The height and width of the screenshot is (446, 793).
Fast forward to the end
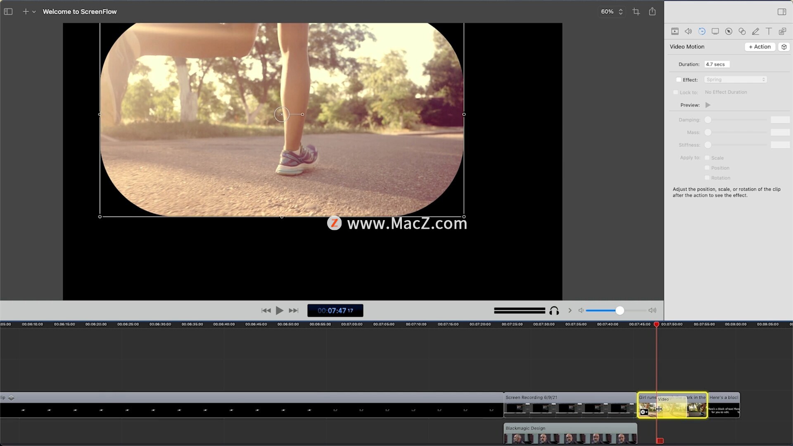pos(294,311)
